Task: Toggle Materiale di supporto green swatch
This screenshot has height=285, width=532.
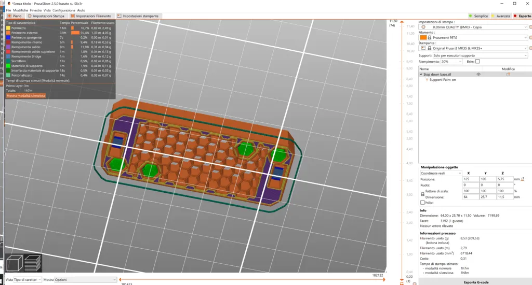Action: click(8, 66)
